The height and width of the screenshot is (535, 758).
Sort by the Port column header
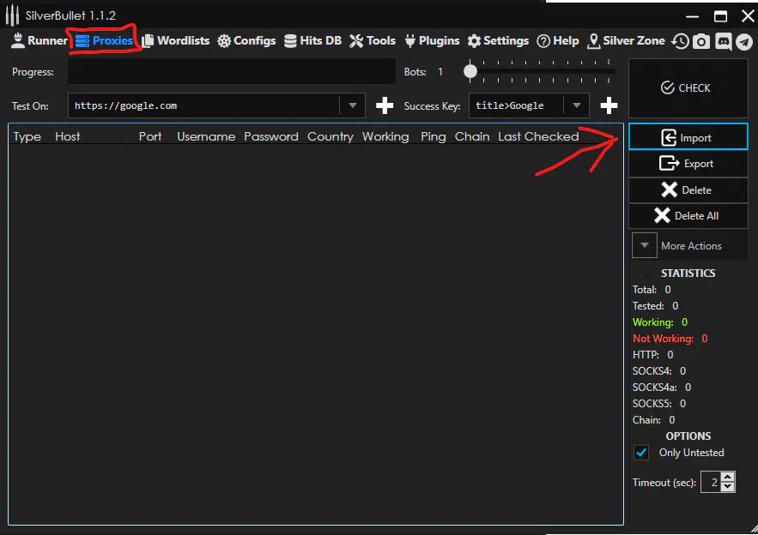coord(150,136)
